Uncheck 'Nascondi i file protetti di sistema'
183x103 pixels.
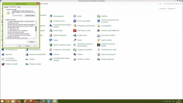click(8, 34)
